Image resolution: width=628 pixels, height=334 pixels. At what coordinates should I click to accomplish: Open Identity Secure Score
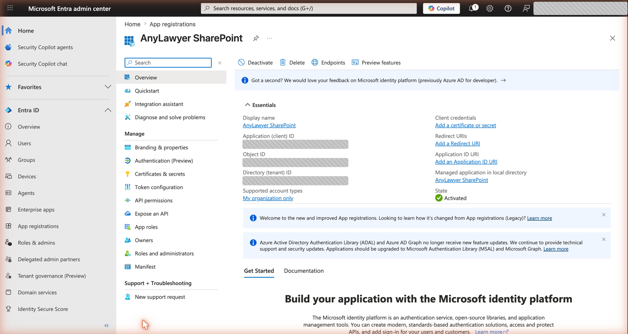tap(43, 309)
